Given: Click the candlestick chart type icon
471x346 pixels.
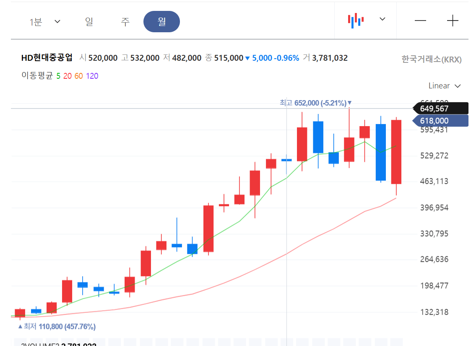Looking at the screenshot, I should coord(356,21).
